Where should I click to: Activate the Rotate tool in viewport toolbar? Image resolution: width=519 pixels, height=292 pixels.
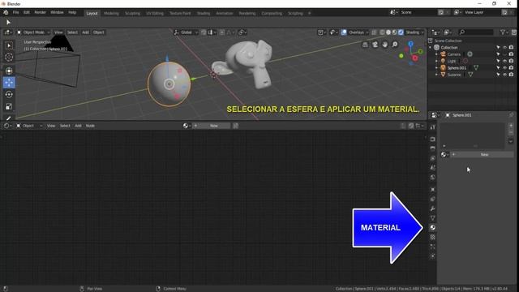[x=9, y=94]
